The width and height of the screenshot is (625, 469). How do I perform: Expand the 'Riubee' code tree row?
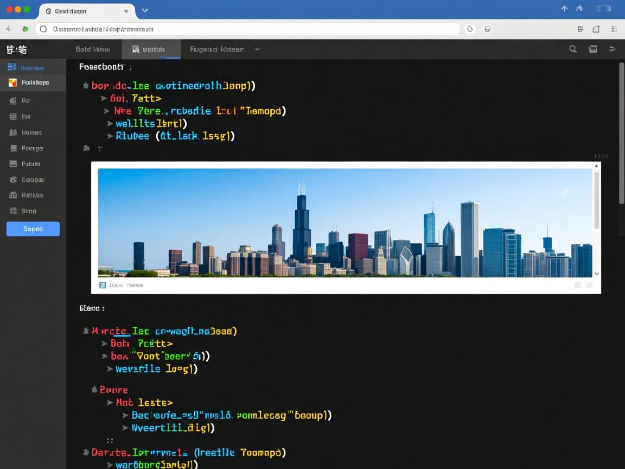pos(110,136)
